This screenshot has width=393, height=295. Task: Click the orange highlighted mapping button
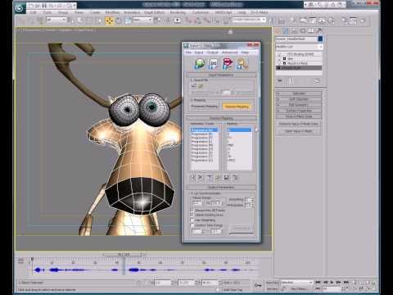[237, 107]
